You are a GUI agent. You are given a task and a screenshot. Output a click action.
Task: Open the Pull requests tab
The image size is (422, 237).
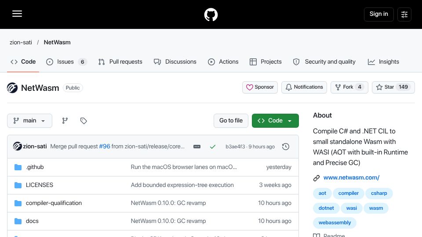(120, 62)
